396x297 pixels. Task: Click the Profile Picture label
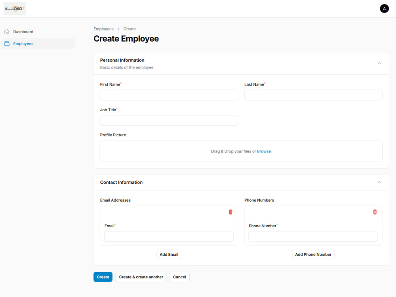(x=113, y=135)
